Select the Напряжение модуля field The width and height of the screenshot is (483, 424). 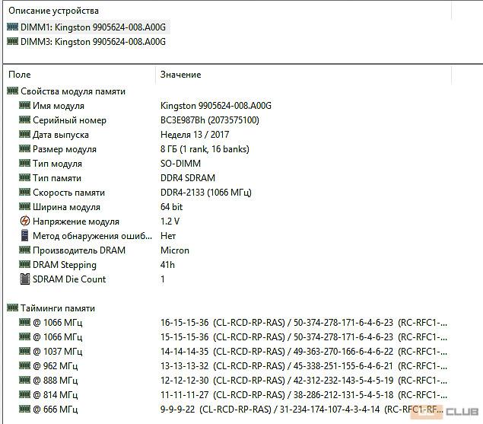click(x=76, y=222)
